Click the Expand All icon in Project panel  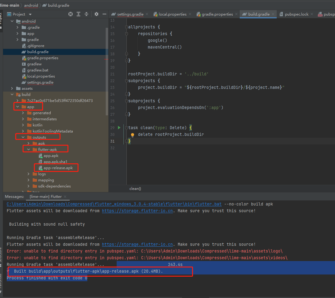[78, 14]
